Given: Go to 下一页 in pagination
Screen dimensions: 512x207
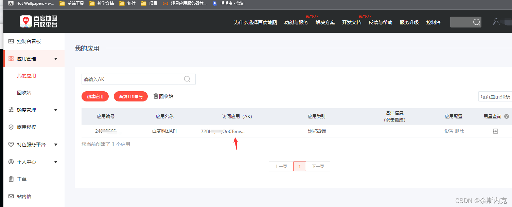Looking at the screenshot, I should point(318,166).
